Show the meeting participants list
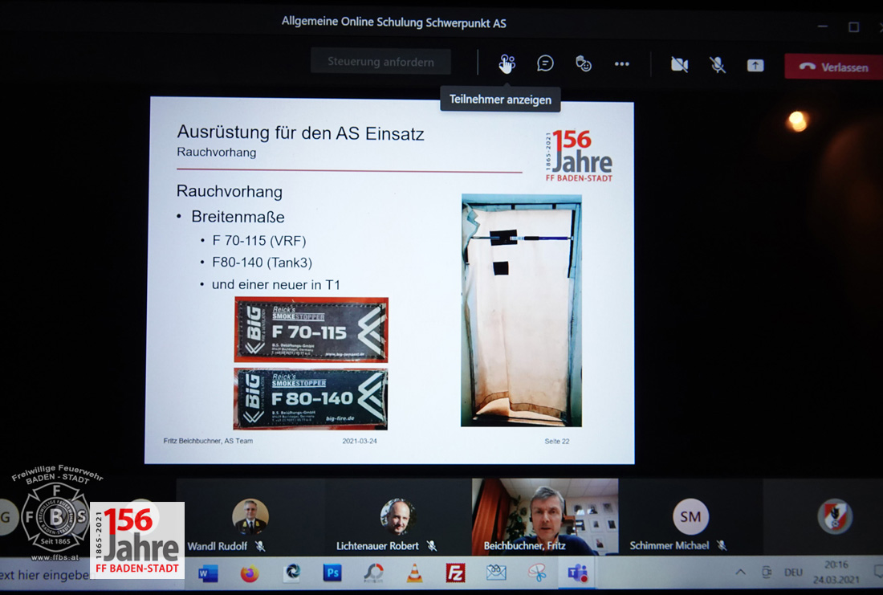 [x=507, y=63]
